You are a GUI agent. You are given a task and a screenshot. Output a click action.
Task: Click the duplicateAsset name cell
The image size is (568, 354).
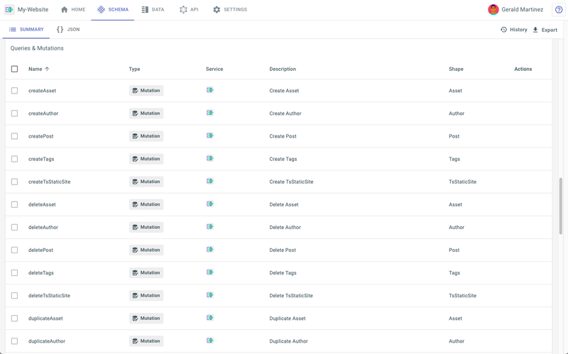[x=45, y=319]
